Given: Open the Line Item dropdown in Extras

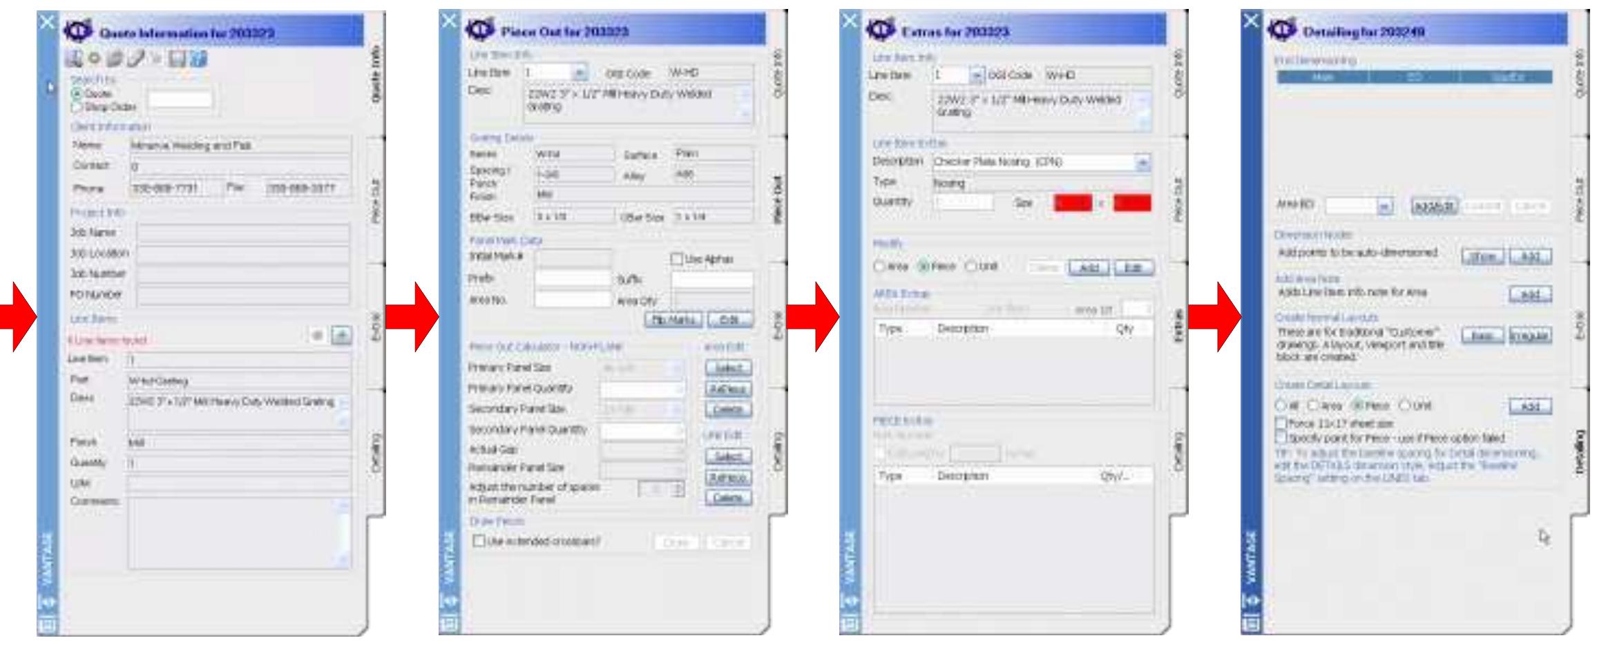Looking at the screenshot, I should point(977,75).
